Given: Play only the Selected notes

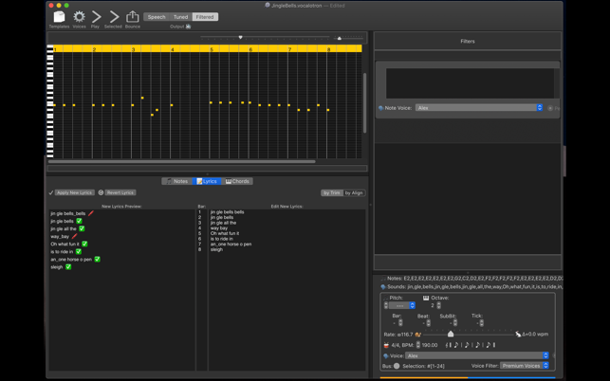Looking at the screenshot, I should click(x=114, y=17).
